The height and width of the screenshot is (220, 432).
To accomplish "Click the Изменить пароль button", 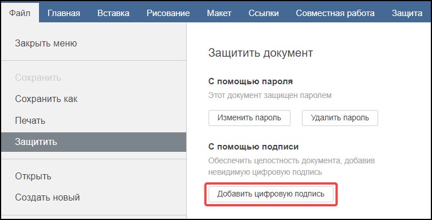I will (x=249, y=118).
